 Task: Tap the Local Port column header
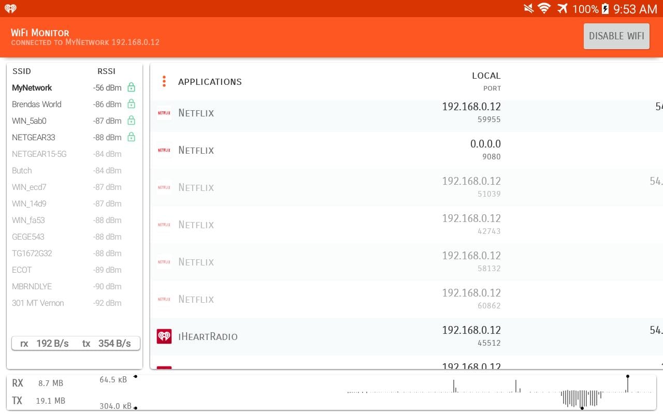point(486,81)
